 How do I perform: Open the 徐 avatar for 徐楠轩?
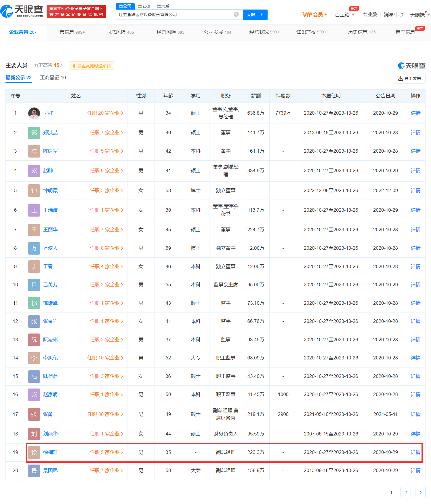(x=34, y=452)
